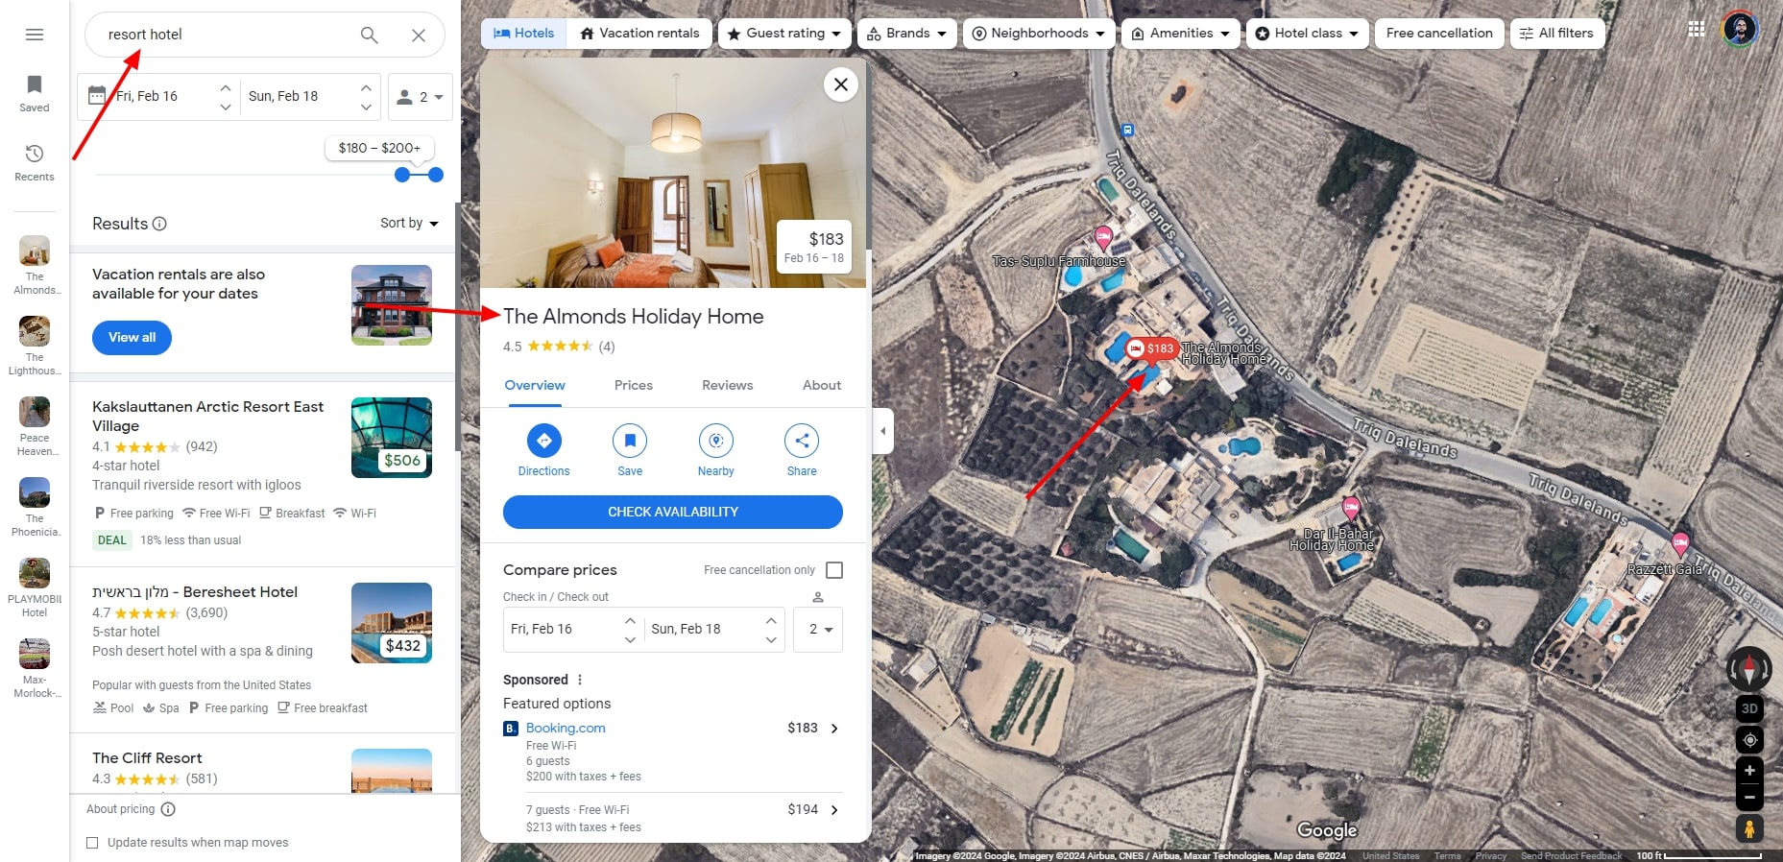Image resolution: width=1783 pixels, height=862 pixels.
Task: Open the hamburger main menu
Action: pyautogui.click(x=35, y=35)
